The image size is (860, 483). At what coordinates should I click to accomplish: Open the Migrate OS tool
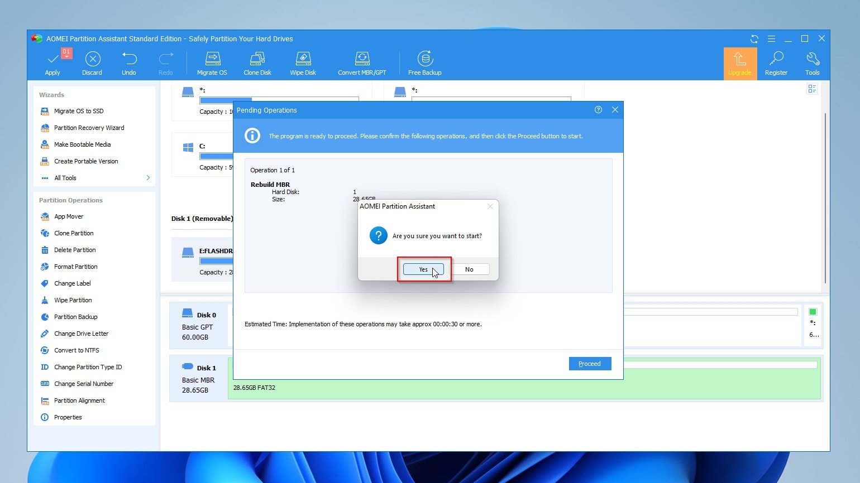[212, 63]
